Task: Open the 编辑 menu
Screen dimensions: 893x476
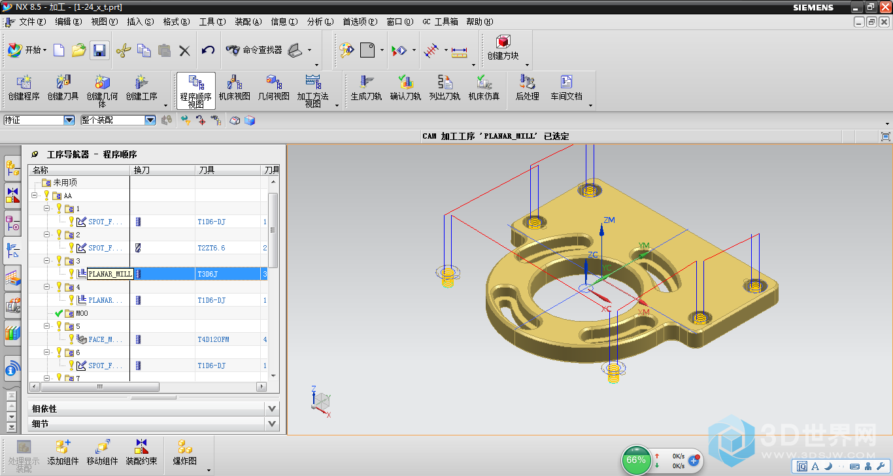Action: (68, 22)
